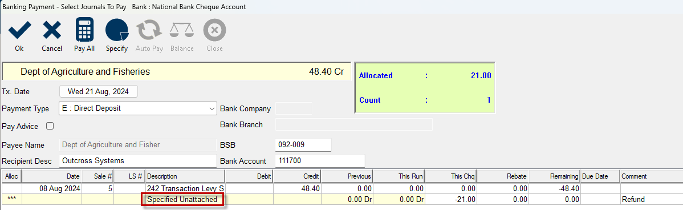Click the Sale # column header
Image resolution: width=683 pixels, height=210 pixels.
click(98, 176)
